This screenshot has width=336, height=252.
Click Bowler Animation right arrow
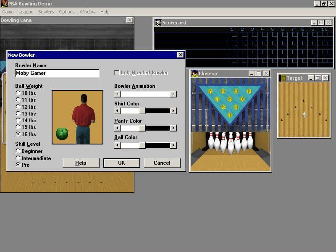click(x=173, y=94)
